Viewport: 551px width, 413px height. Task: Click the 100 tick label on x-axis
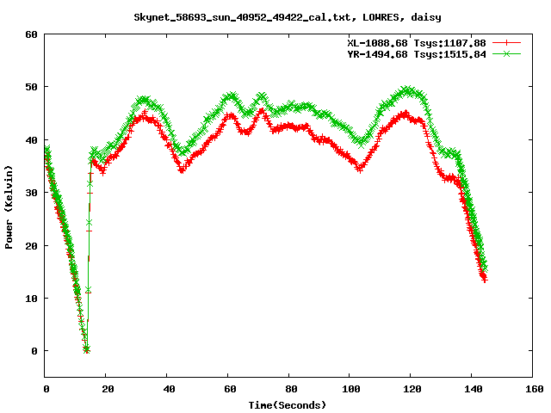[350, 390]
